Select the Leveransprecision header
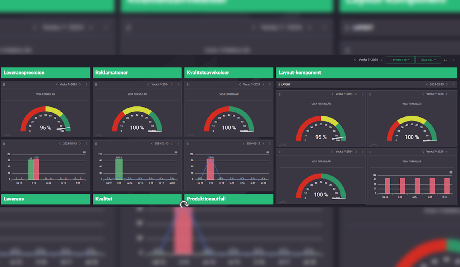The height and width of the screenshot is (267, 460). click(x=45, y=73)
